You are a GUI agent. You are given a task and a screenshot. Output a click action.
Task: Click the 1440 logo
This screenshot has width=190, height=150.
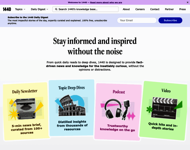pyautogui.click(x=7, y=9)
